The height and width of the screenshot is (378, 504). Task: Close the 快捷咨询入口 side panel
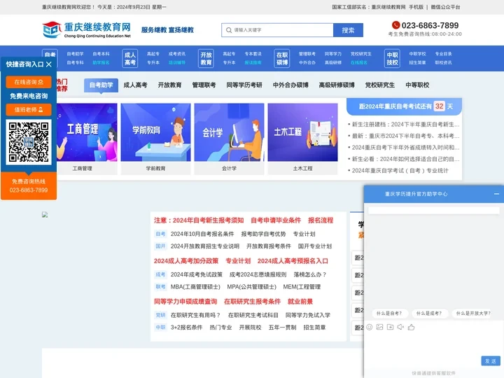pyautogui.click(x=49, y=64)
